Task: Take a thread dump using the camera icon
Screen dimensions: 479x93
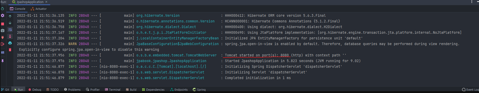Action: (3, 30)
